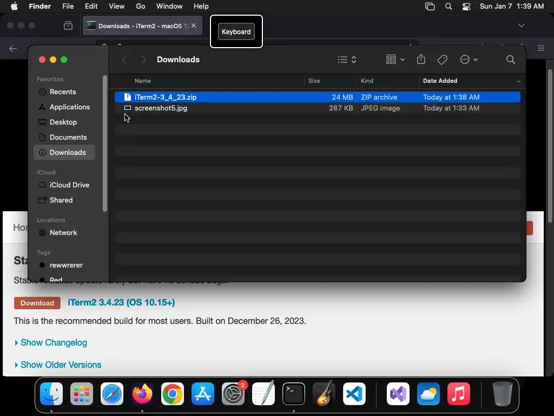Open Music app from the Dock

(459, 394)
